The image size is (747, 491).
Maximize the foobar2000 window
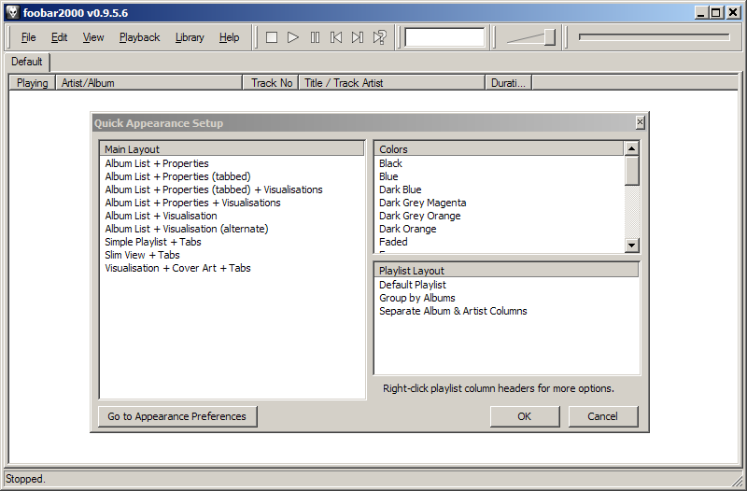[716, 12]
